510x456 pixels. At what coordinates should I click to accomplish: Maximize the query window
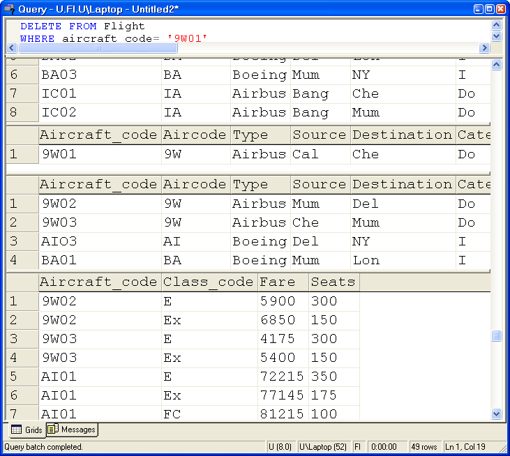point(490,8)
